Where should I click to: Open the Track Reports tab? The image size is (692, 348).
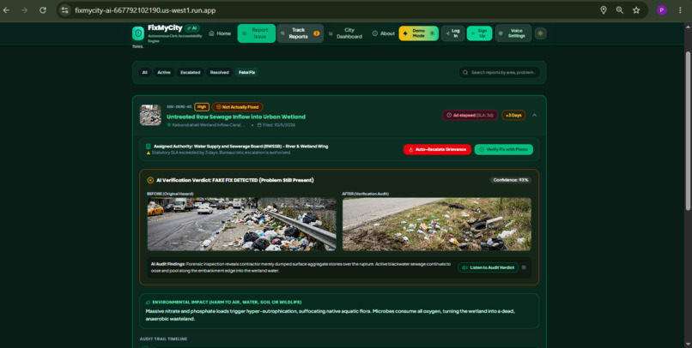click(x=300, y=33)
